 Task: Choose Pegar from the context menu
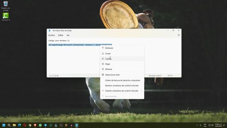point(122,64)
